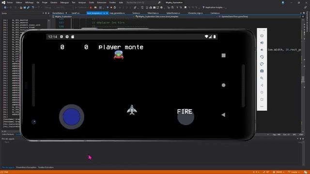310x174 pixels.
Task: Restart debugging with restart icon
Action: tap(115, 7)
